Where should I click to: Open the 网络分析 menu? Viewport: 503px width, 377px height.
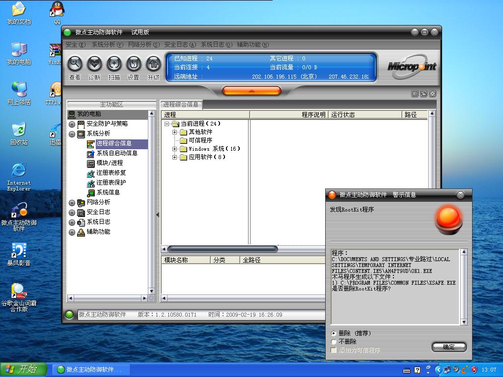(x=143, y=45)
